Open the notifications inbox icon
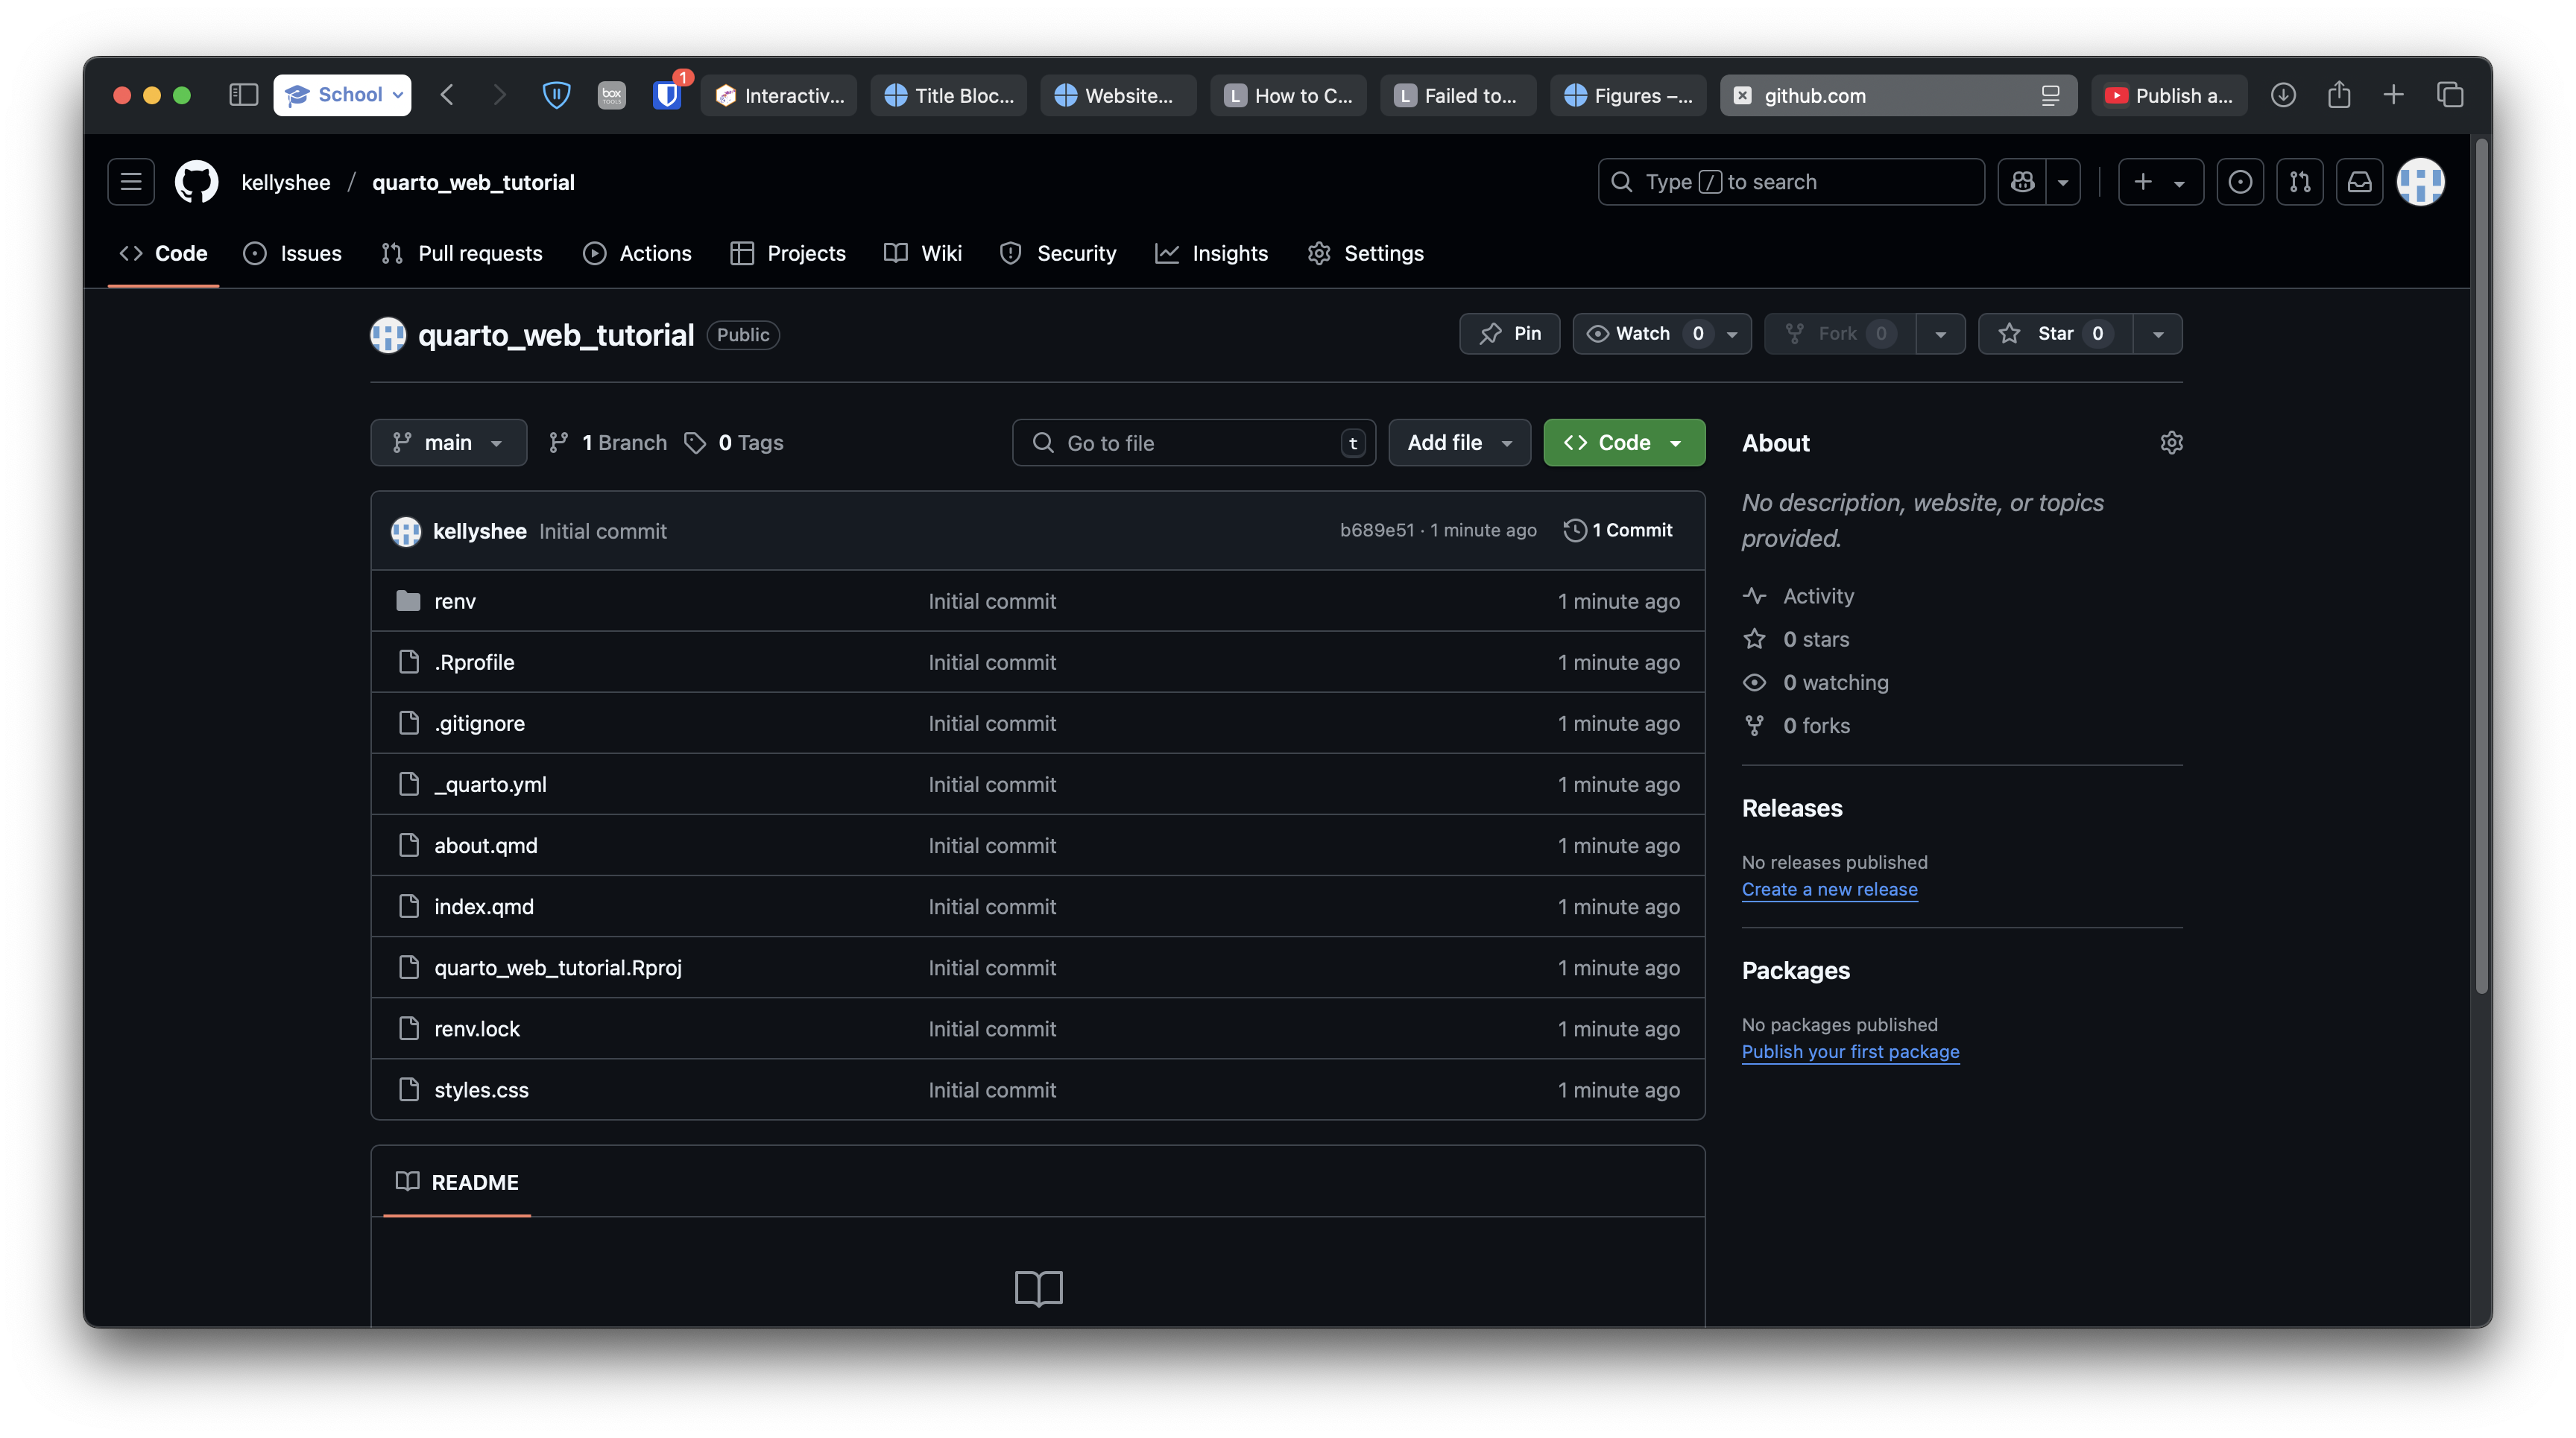Viewport: 2576px width, 1438px height. pos(2360,182)
